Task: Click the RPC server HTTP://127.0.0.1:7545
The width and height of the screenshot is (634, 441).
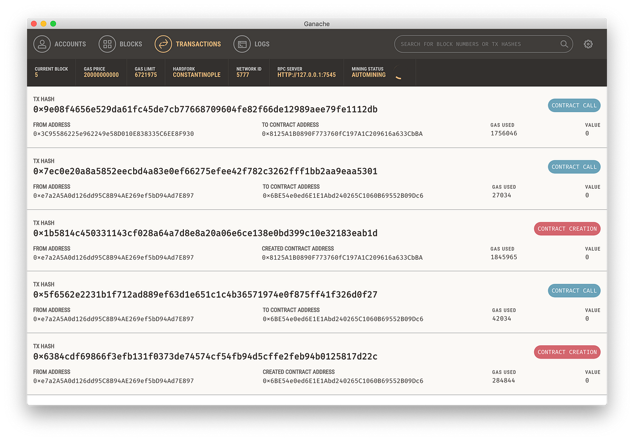Action: 306,75
